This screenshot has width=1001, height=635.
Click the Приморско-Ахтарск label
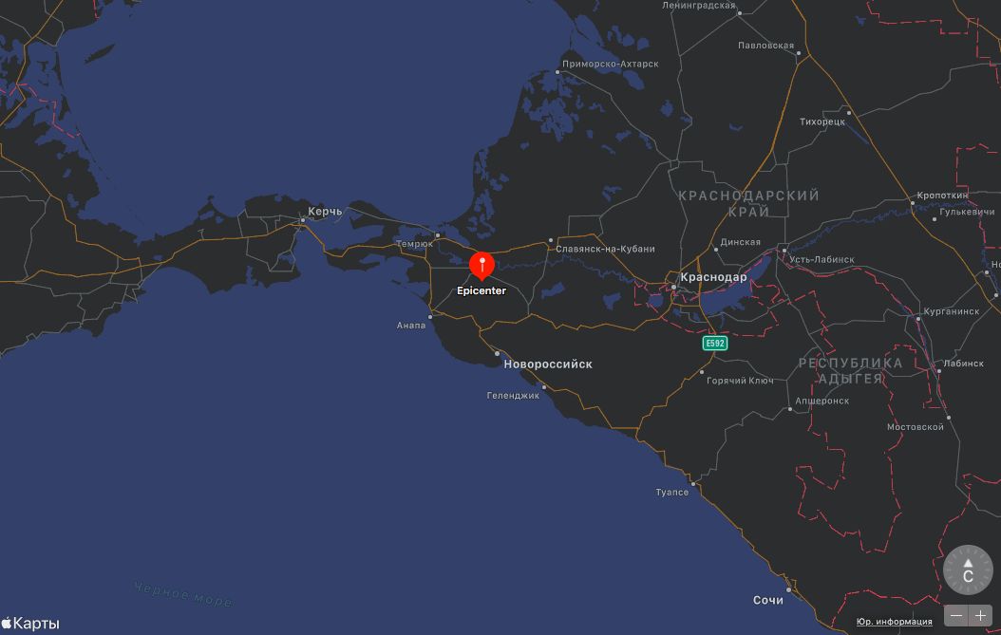coord(610,64)
